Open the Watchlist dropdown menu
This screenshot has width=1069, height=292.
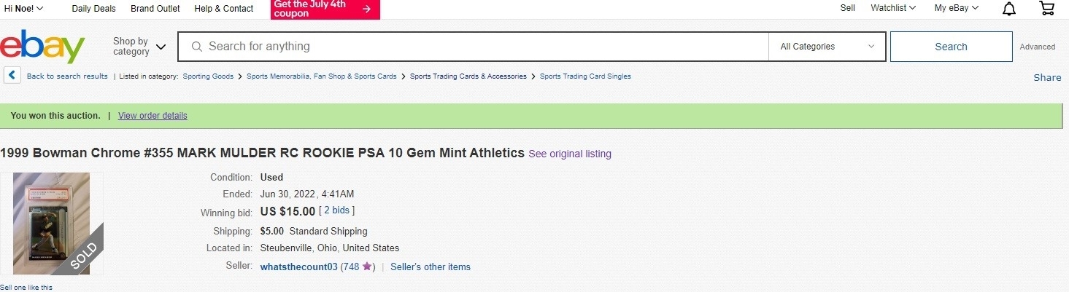[x=893, y=9]
